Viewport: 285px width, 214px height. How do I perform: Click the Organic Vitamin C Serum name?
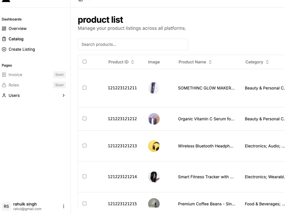pyautogui.click(x=206, y=119)
